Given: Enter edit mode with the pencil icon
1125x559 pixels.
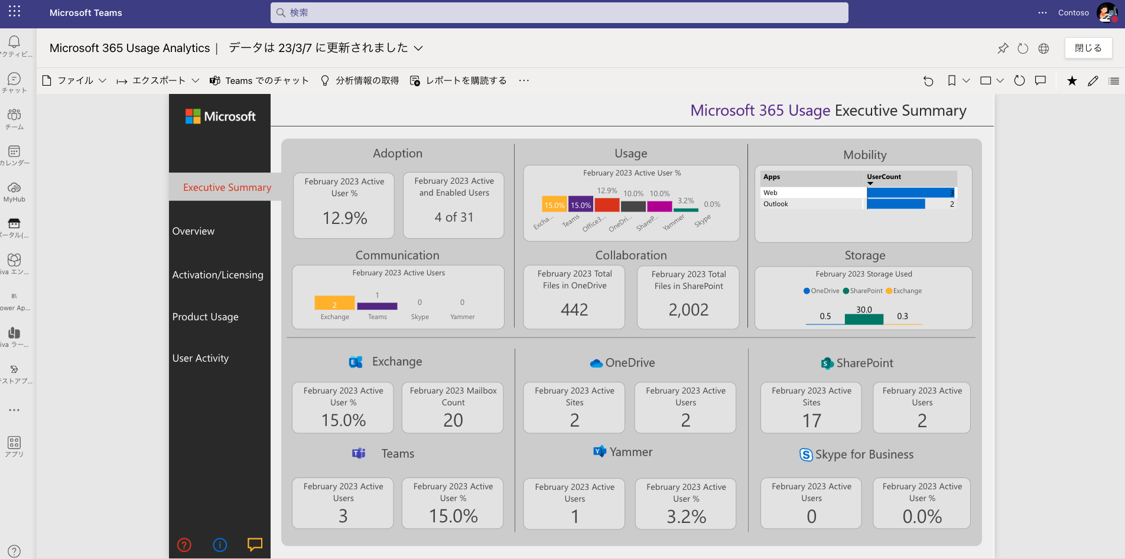Looking at the screenshot, I should pos(1093,80).
